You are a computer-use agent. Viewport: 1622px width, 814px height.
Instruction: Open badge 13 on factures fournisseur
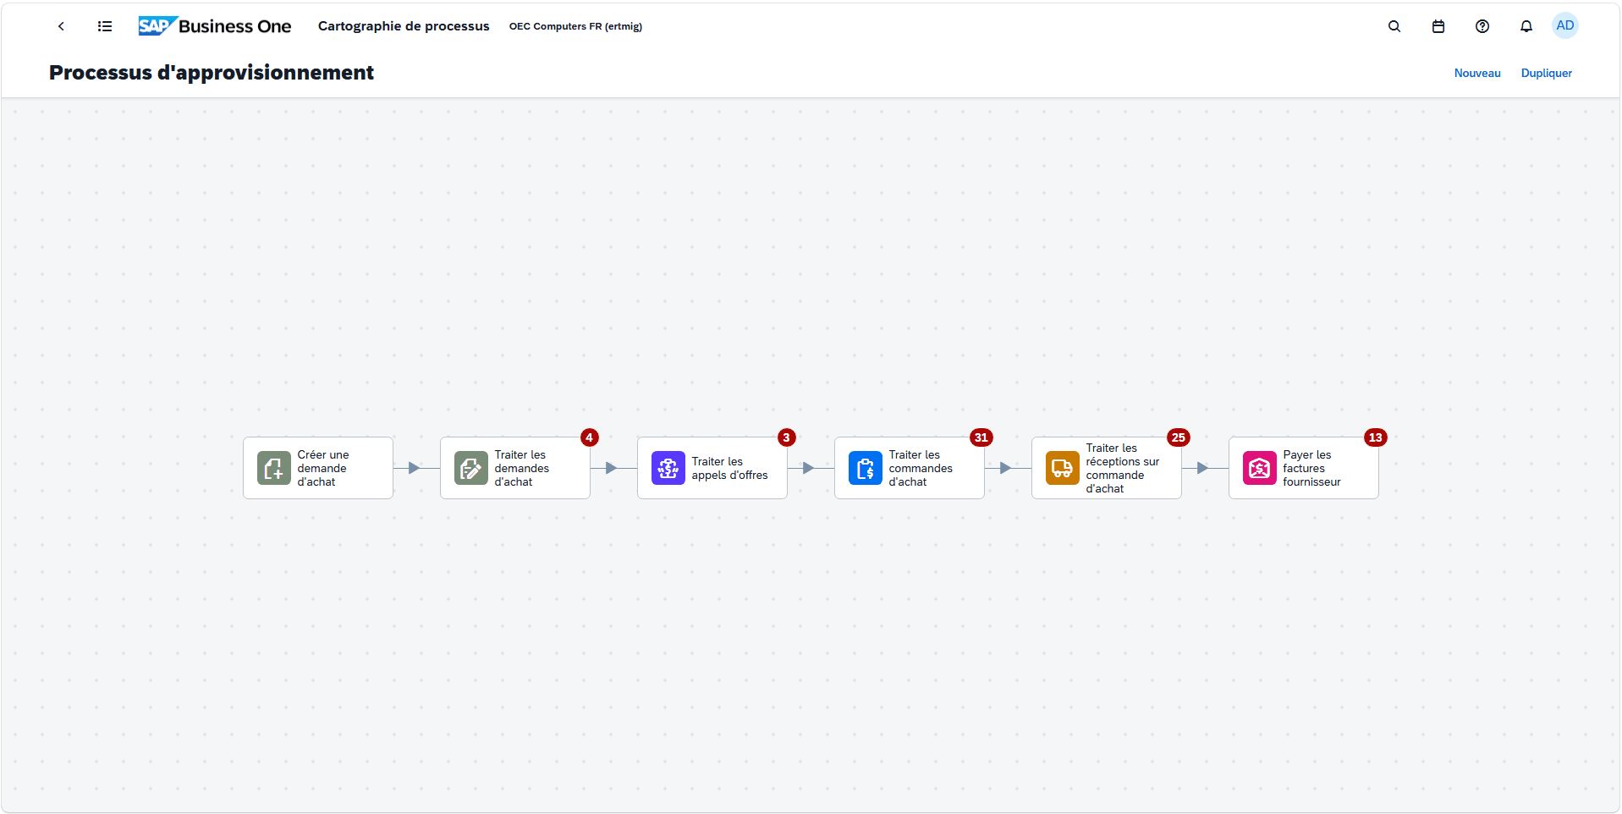pyautogui.click(x=1376, y=437)
